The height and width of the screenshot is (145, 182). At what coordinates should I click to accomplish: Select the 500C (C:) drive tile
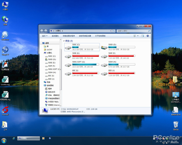82,47
